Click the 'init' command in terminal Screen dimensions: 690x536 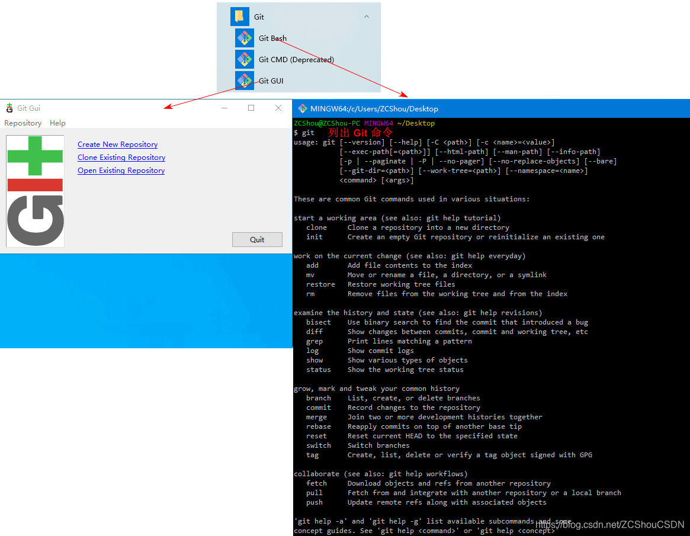[314, 237]
